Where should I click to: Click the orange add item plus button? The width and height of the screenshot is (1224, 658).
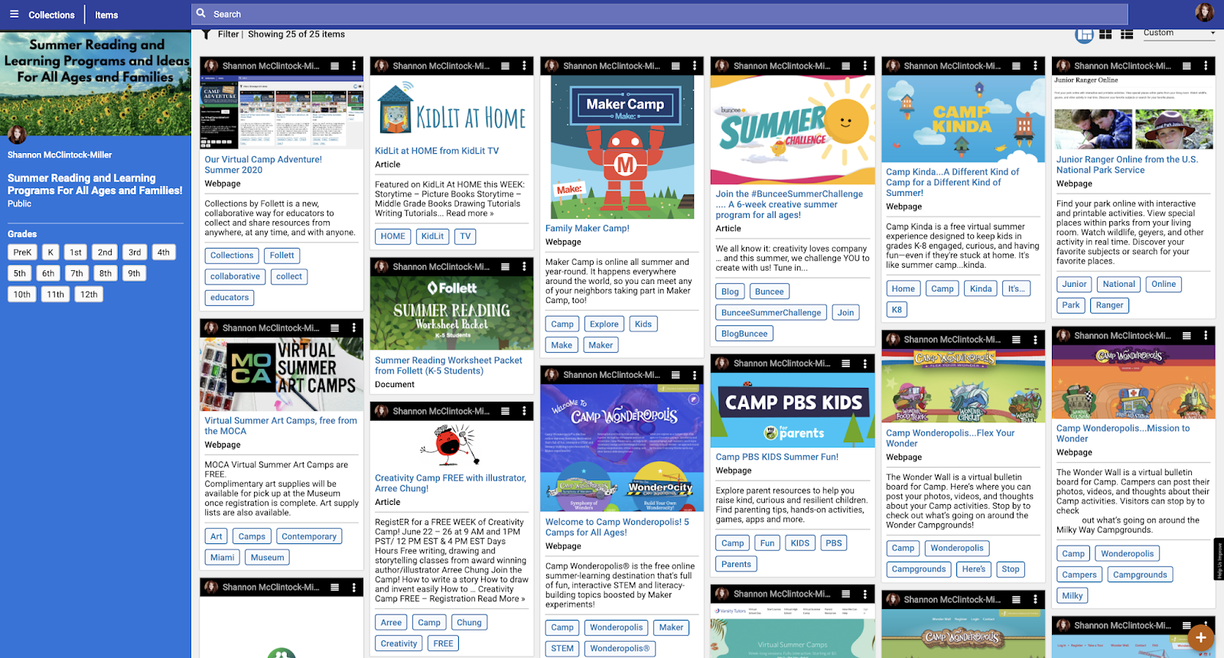pos(1201,637)
